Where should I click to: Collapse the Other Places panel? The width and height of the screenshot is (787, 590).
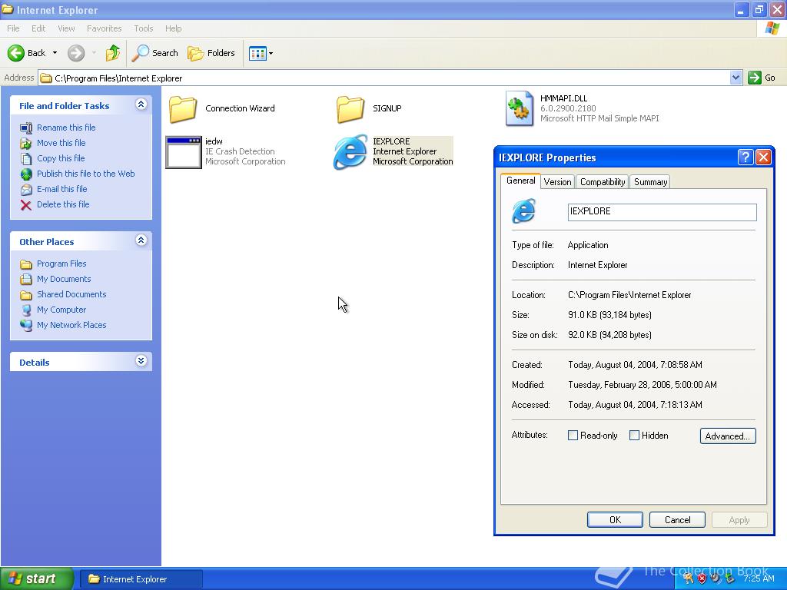pyautogui.click(x=141, y=240)
